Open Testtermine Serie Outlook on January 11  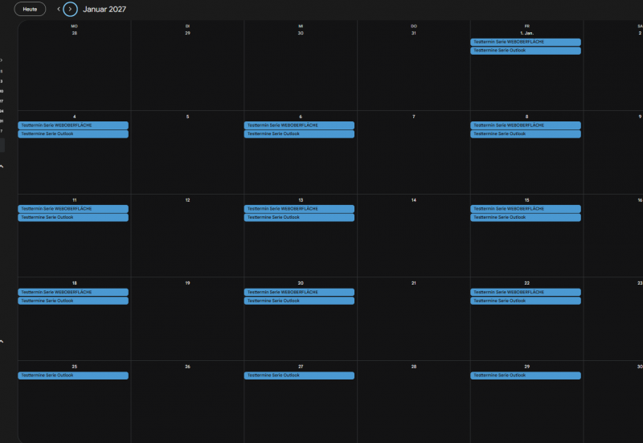pyautogui.click(x=73, y=218)
